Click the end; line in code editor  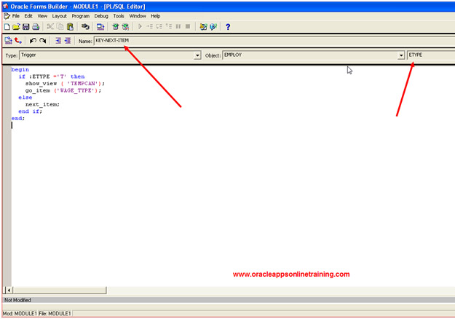pos(18,118)
